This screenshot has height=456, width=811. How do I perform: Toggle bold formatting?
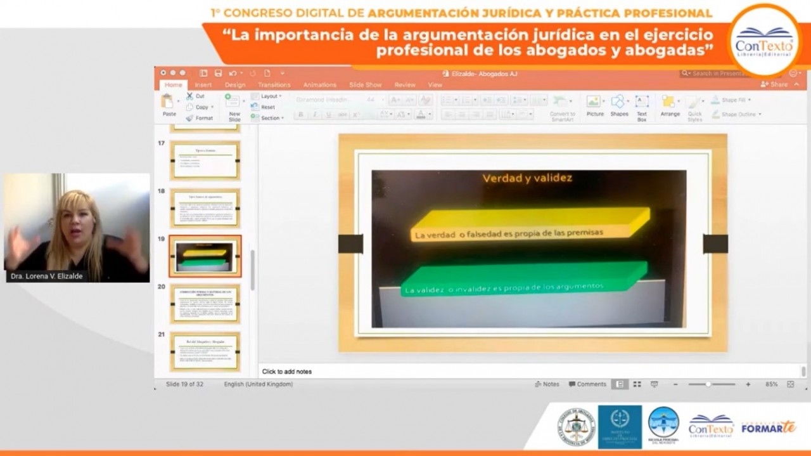(301, 115)
